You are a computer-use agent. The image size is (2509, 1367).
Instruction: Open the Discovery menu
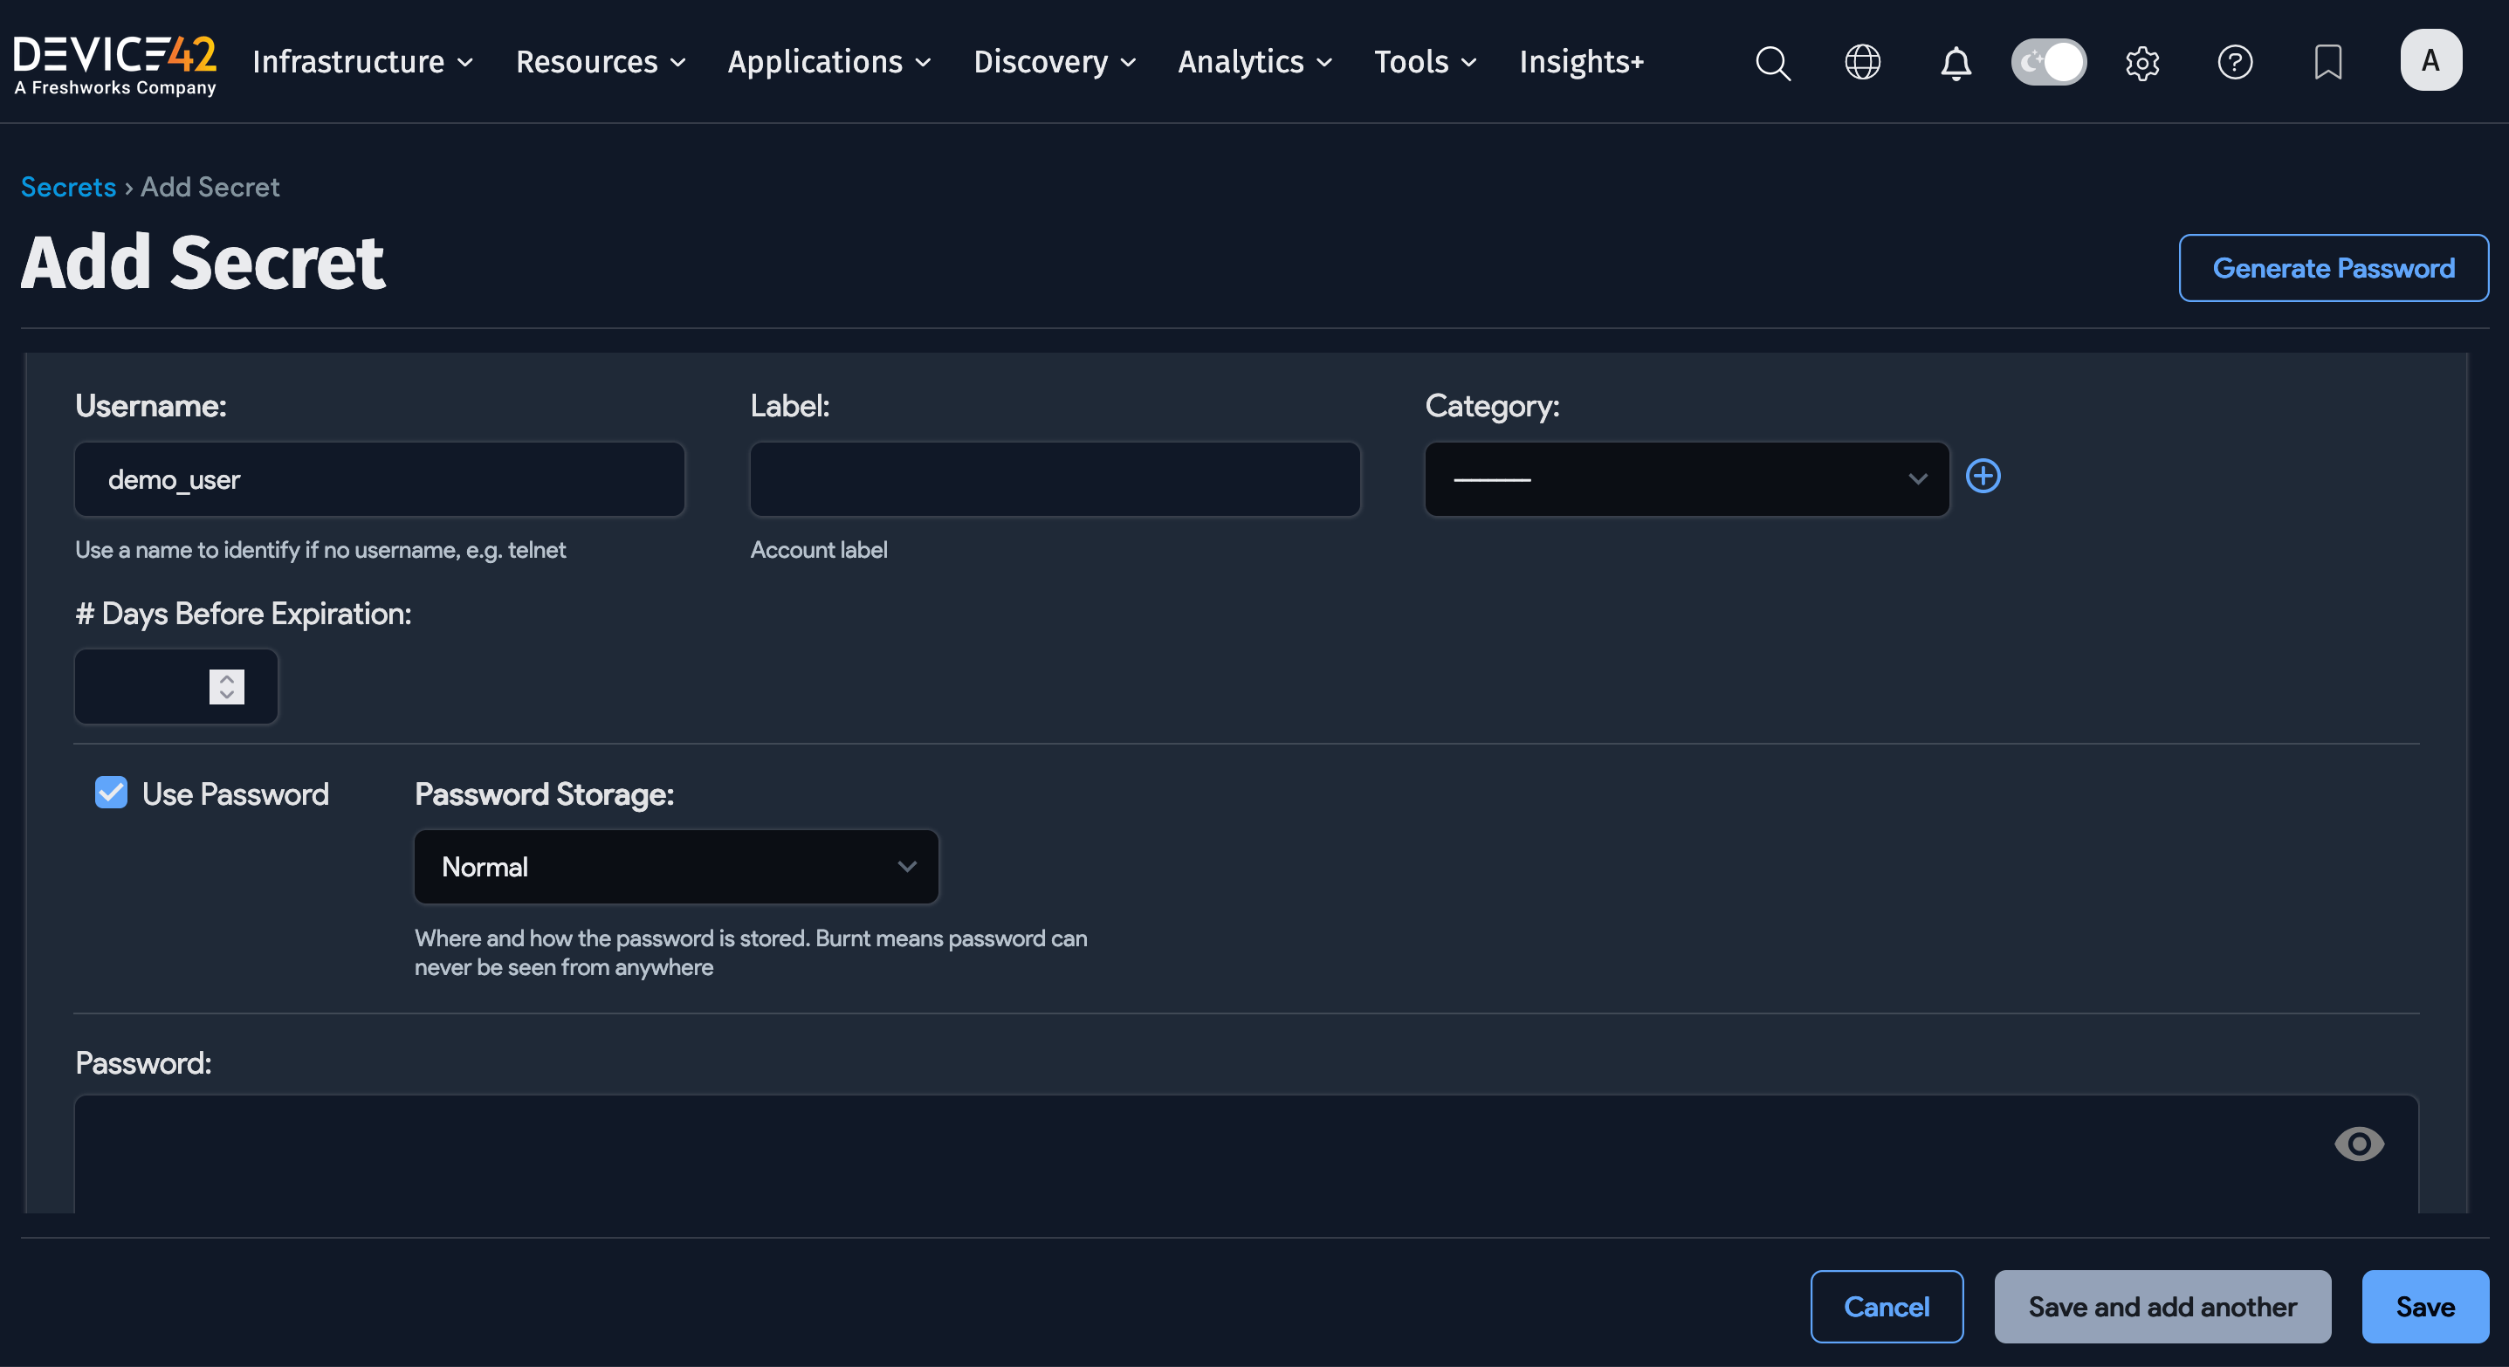[1055, 62]
